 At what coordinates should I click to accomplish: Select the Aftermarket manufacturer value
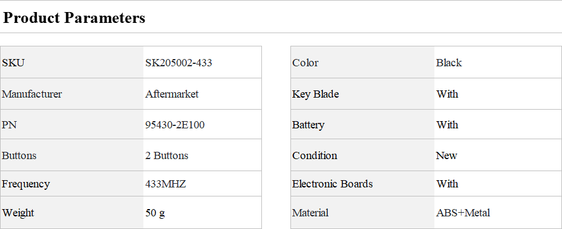click(x=172, y=94)
